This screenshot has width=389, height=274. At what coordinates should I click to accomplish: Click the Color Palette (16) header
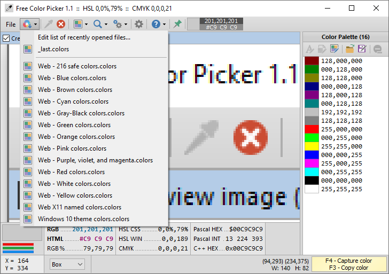[x=345, y=37]
